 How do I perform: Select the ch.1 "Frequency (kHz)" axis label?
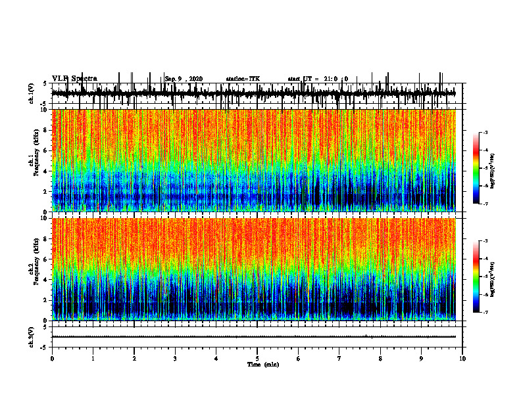click(x=36, y=152)
